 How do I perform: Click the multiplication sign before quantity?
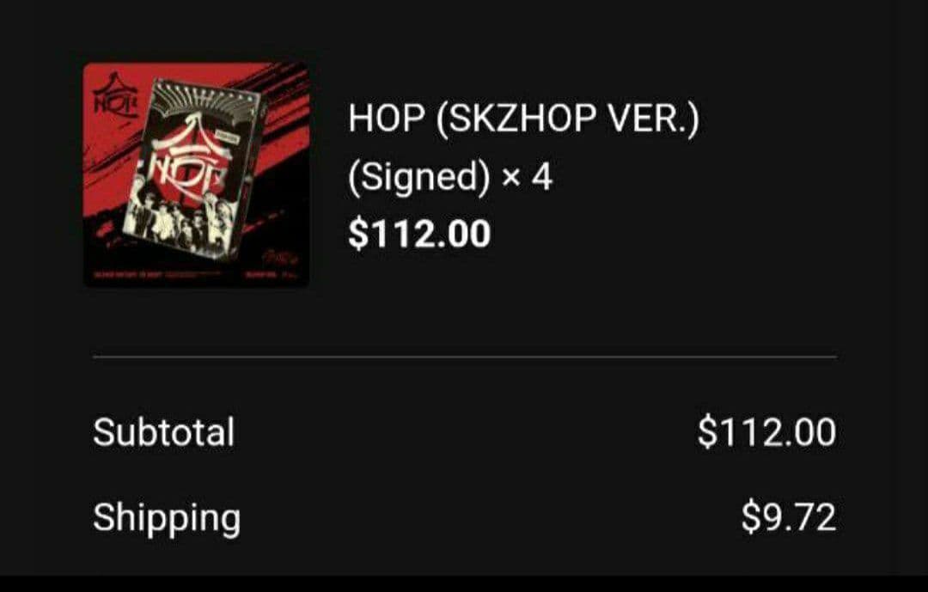point(510,178)
